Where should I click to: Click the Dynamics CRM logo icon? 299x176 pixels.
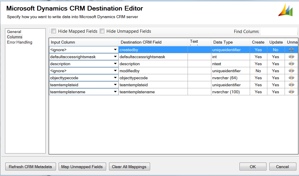(x=285, y=10)
